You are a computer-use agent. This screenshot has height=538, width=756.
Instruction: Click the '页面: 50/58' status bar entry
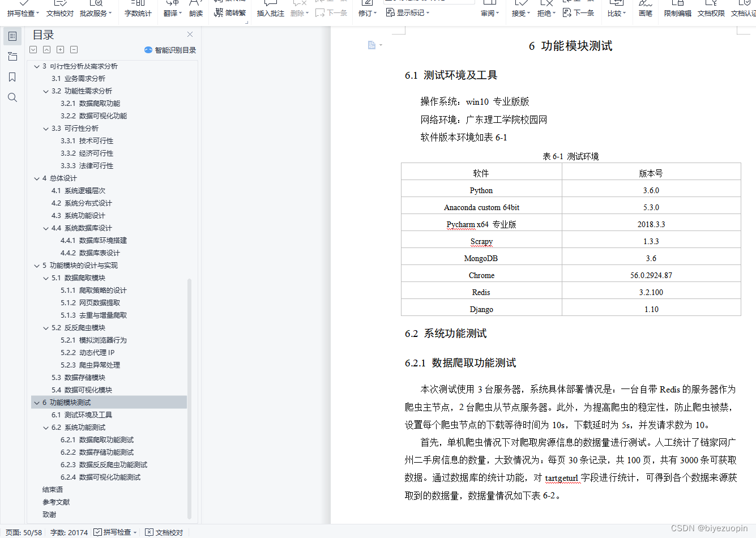point(24,532)
